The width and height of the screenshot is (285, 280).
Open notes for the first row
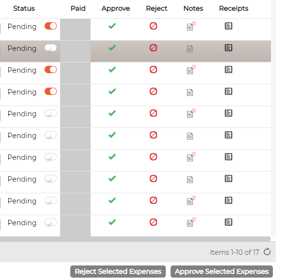pyautogui.click(x=191, y=26)
